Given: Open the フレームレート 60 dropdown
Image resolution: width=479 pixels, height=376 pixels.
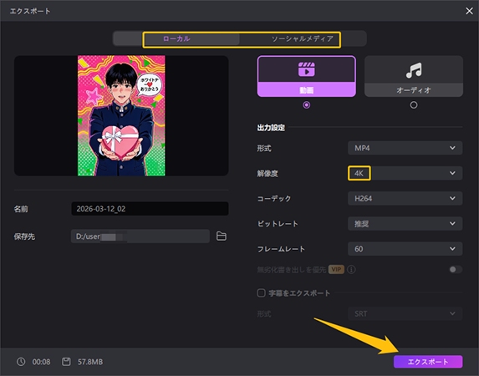Looking at the screenshot, I should [405, 249].
